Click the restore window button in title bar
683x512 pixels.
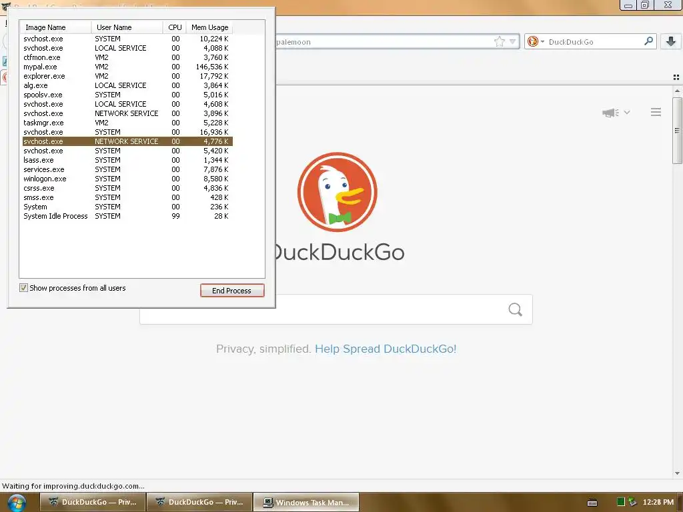coord(645,5)
